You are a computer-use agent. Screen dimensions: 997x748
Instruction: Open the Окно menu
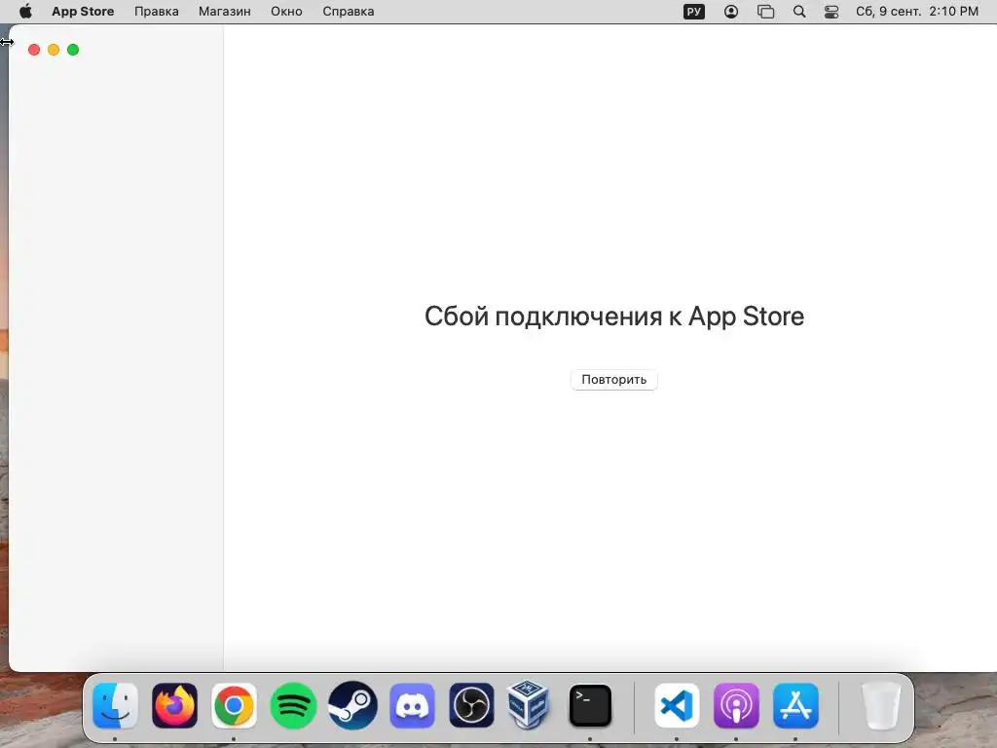(286, 12)
